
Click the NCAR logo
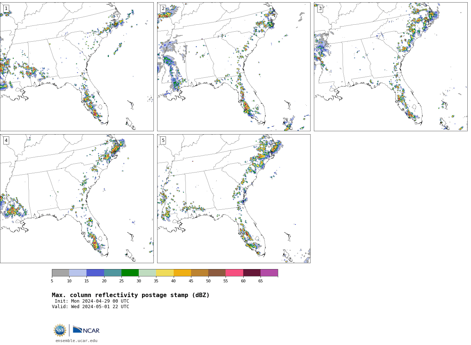coord(86,330)
